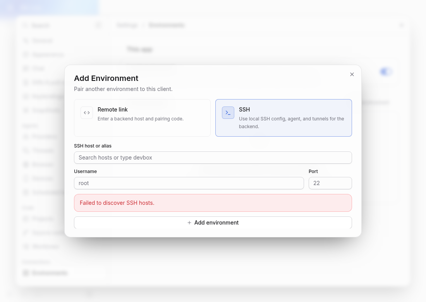
Task: Click the Add environment button
Action: point(213,222)
